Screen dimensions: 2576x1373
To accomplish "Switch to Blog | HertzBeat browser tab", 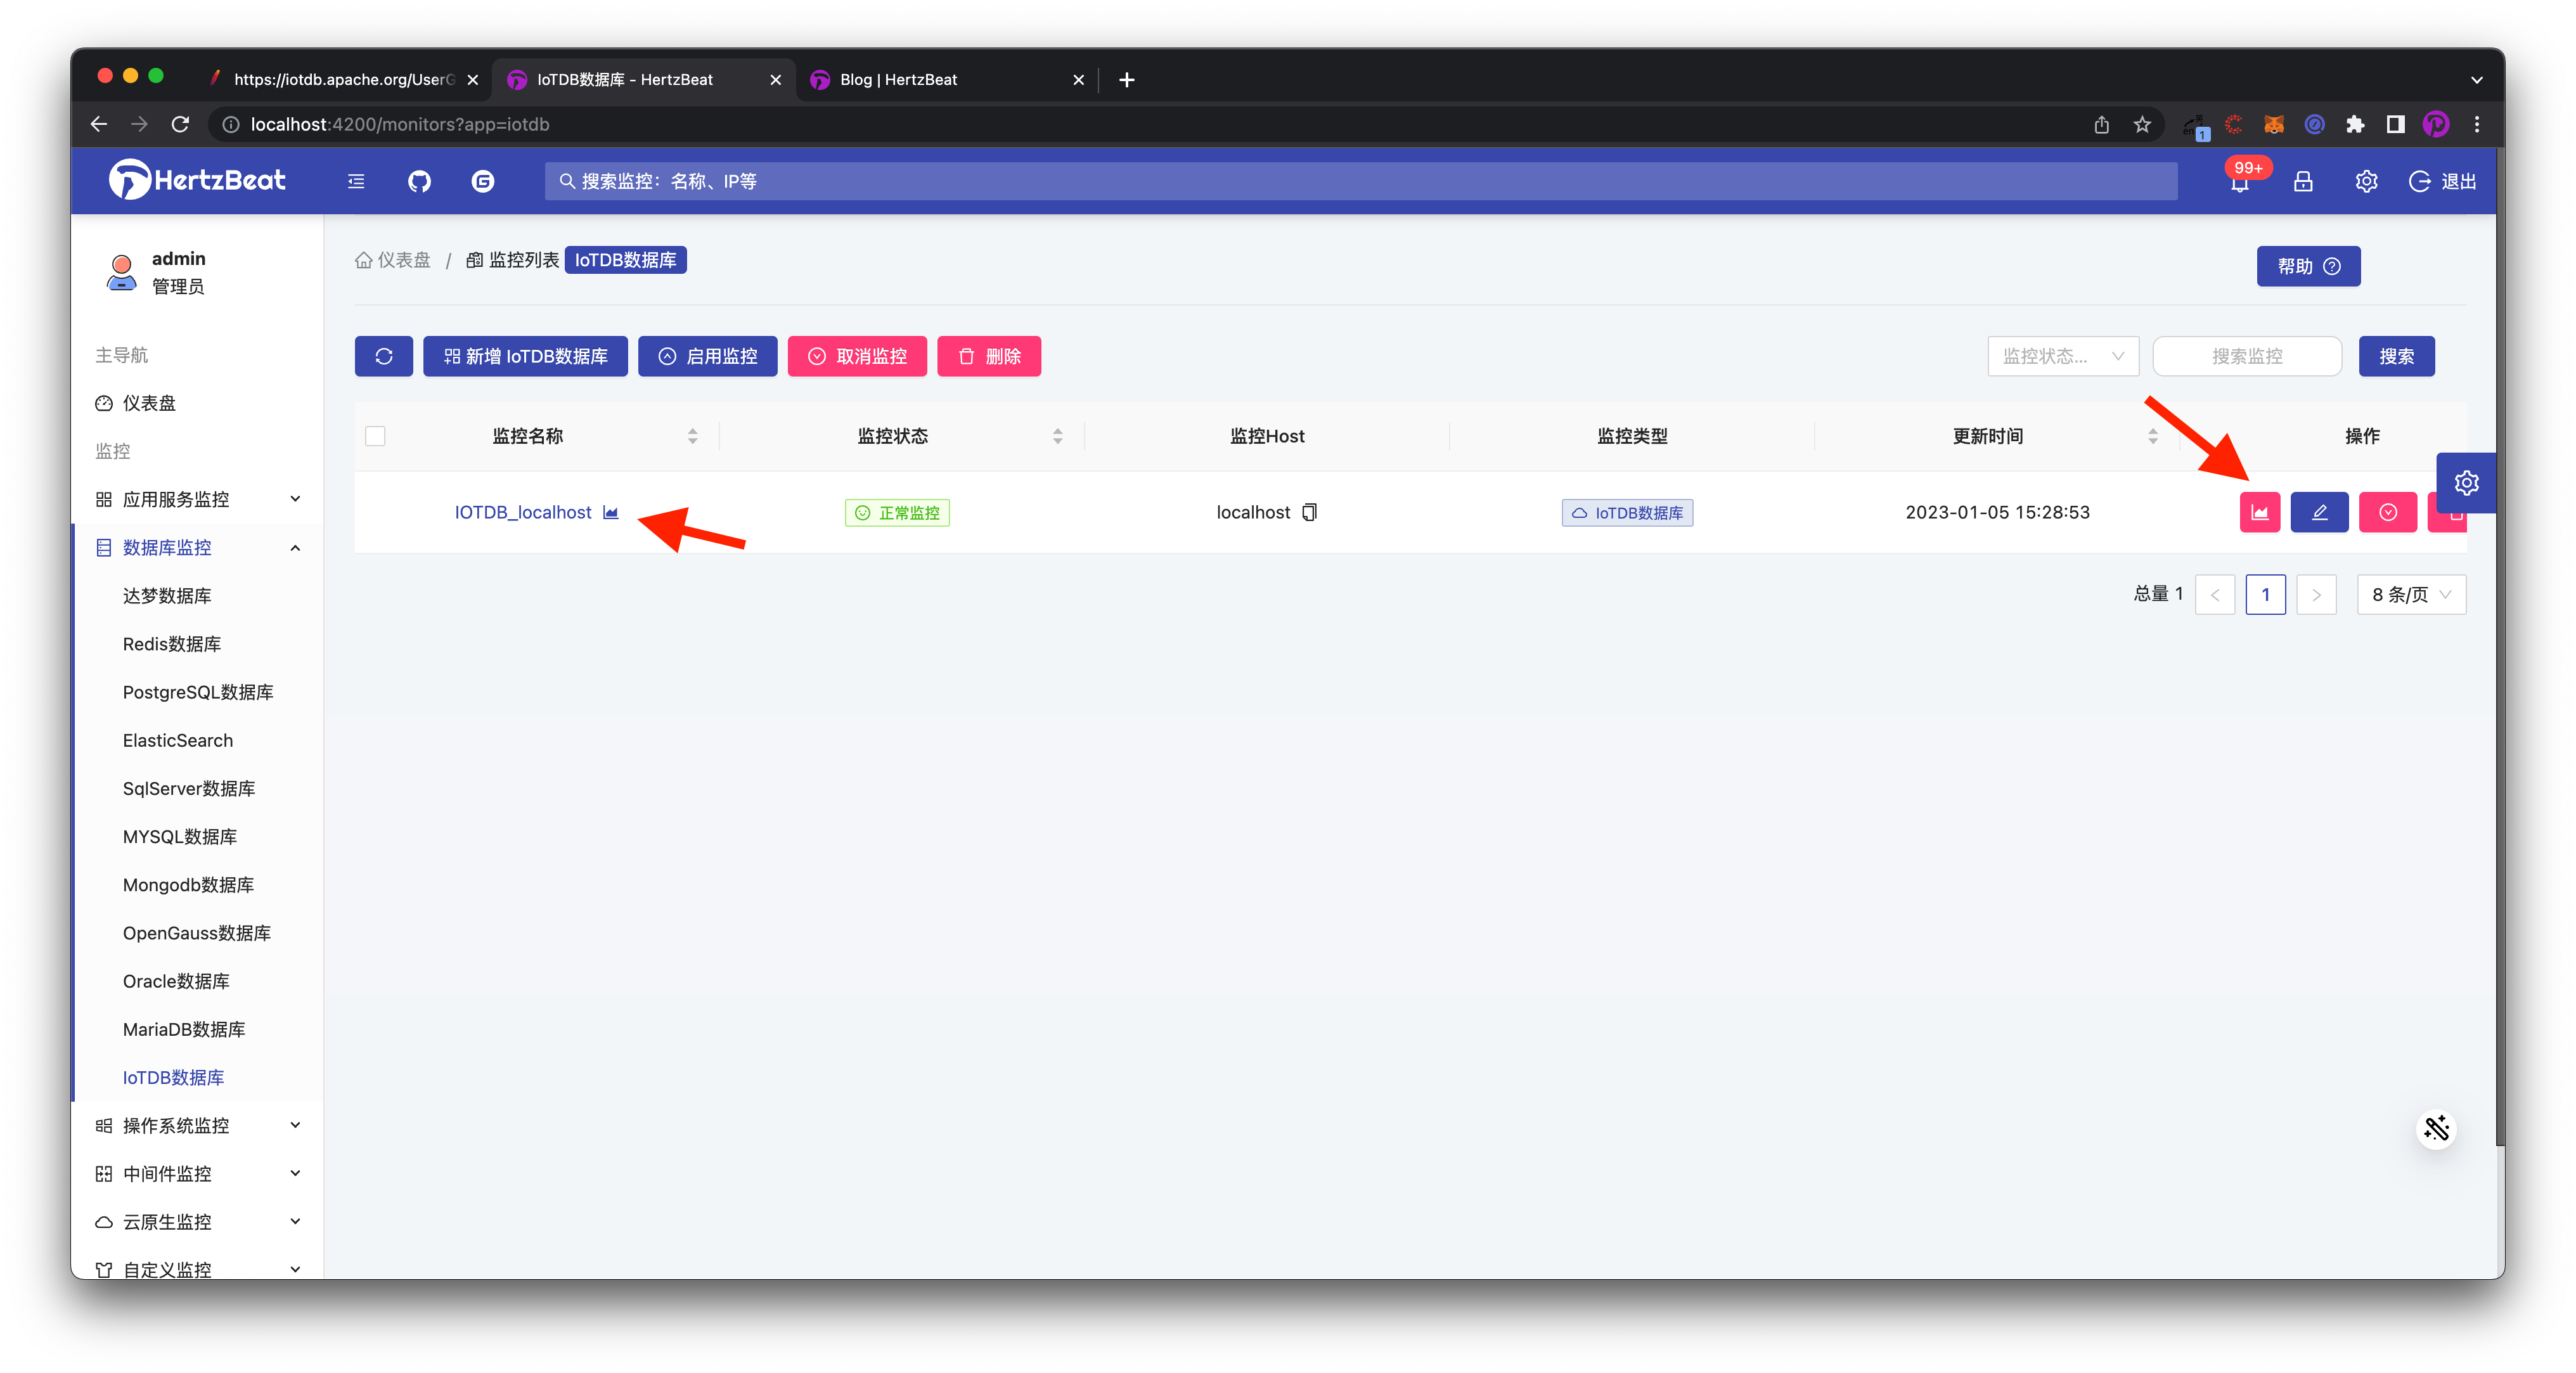I will coord(898,79).
